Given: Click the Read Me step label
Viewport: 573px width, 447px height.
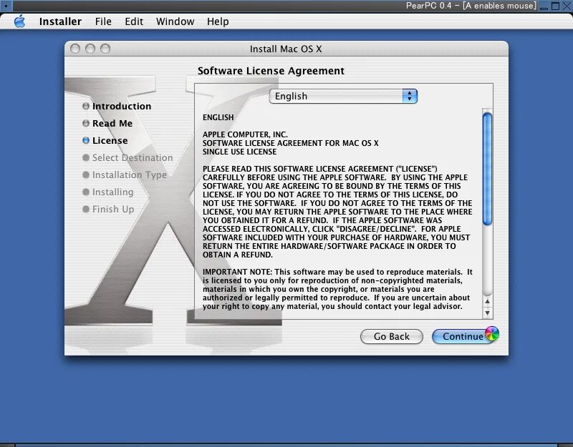Looking at the screenshot, I should pyautogui.click(x=112, y=123).
